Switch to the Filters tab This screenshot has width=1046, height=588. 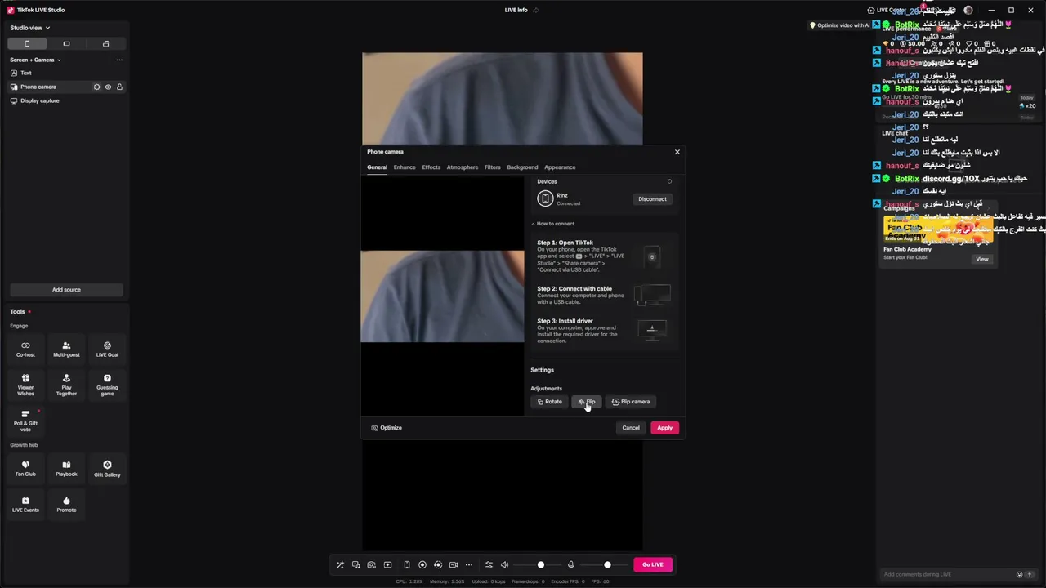tap(493, 167)
